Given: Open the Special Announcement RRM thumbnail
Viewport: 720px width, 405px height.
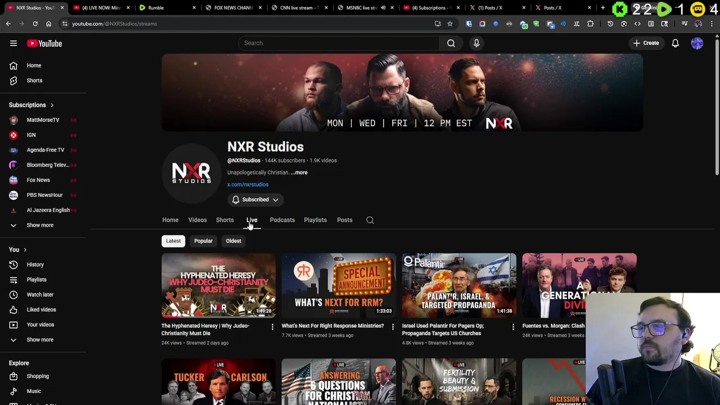Looking at the screenshot, I should (x=339, y=286).
